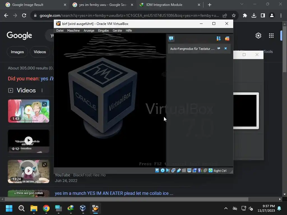287x215 pixels.
Task: Click the Chrome address bar URL
Action: point(129,16)
